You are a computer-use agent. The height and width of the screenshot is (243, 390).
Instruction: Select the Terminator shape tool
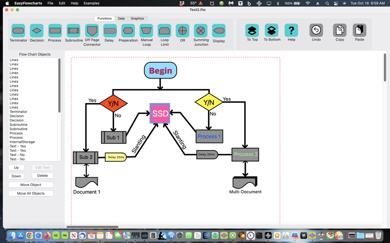coord(18,31)
